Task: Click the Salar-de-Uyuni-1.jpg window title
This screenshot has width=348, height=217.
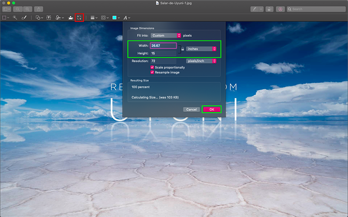Action: click(176, 3)
